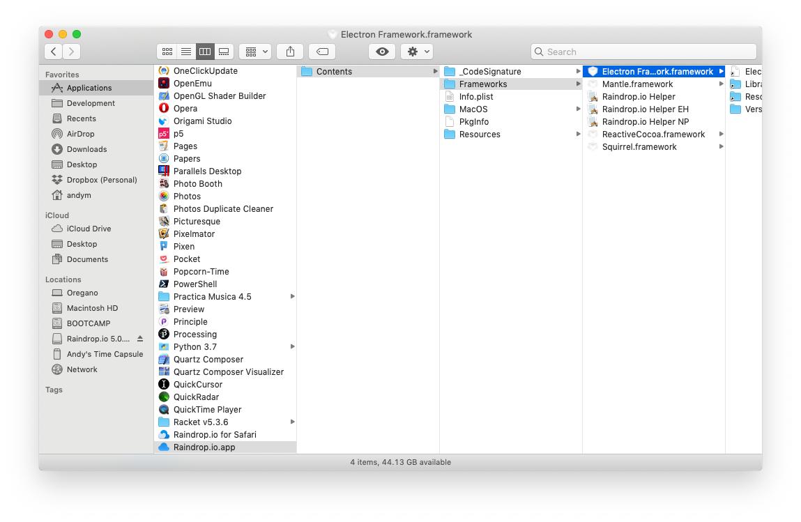Select the Principle application
The height and width of the screenshot is (522, 801).
(x=225, y=322)
